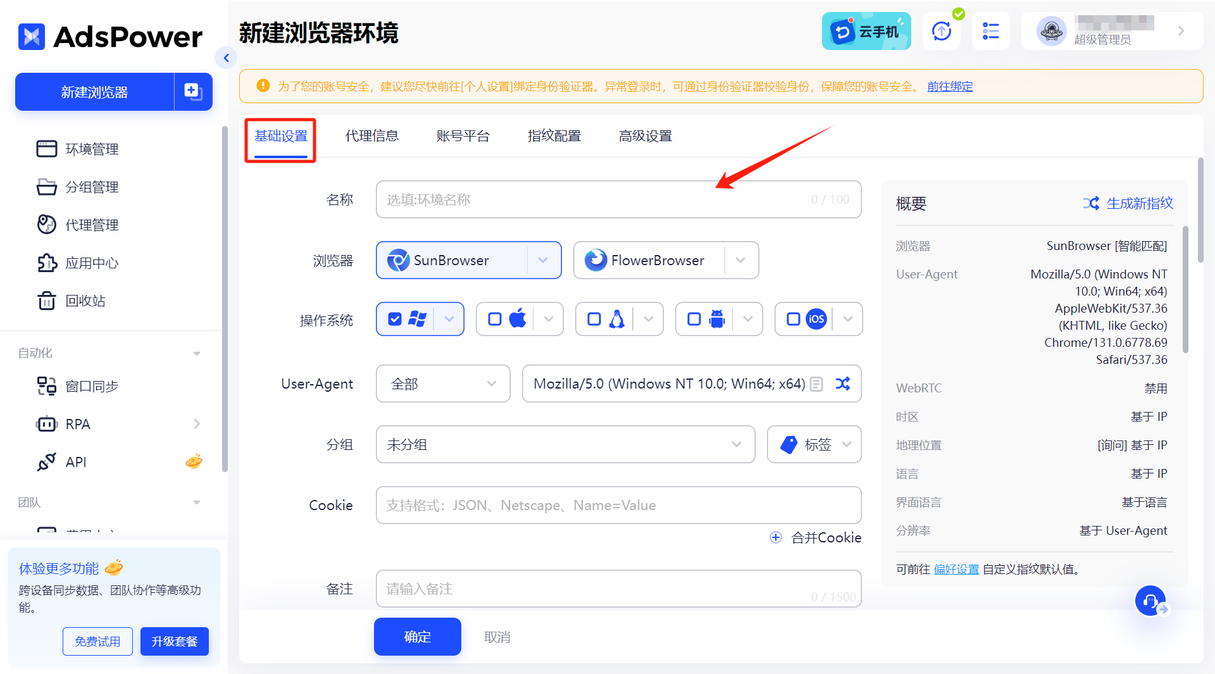Expand the SunBrowser version dropdown
Image resolution: width=1215 pixels, height=674 pixels.
coord(543,260)
